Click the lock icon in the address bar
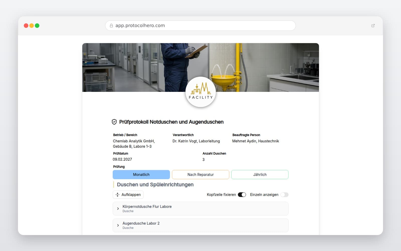 coord(111,26)
